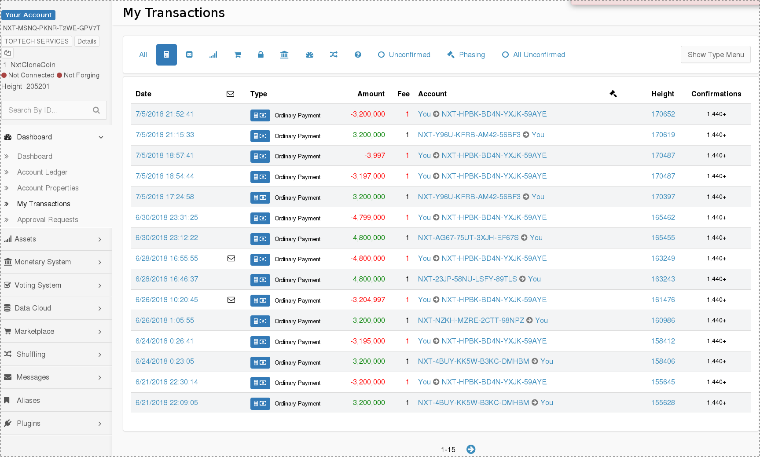The height and width of the screenshot is (457, 760).
Task: Open account NXT-AG67-75UT-3XJH-EF67S link
Action: [468, 238]
